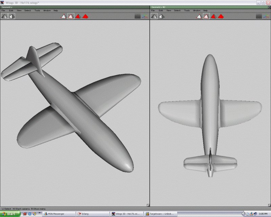Select edge selection mode in left Geometry window

tap(71, 16)
